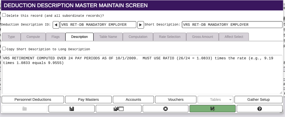
Task: Open Personnel Deductions
Action: pos(33,100)
